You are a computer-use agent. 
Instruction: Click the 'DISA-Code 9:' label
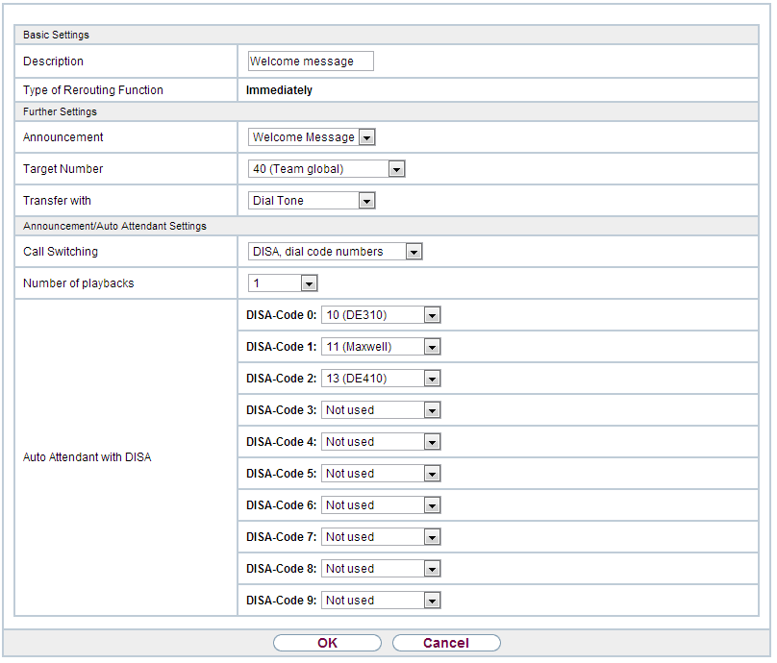click(x=282, y=601)
